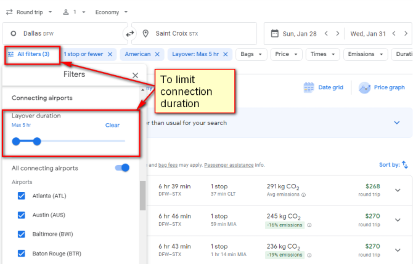This screenshot has height=264, width=413.
Task: Expand the $268 flight details
Action: coord(398,190)
